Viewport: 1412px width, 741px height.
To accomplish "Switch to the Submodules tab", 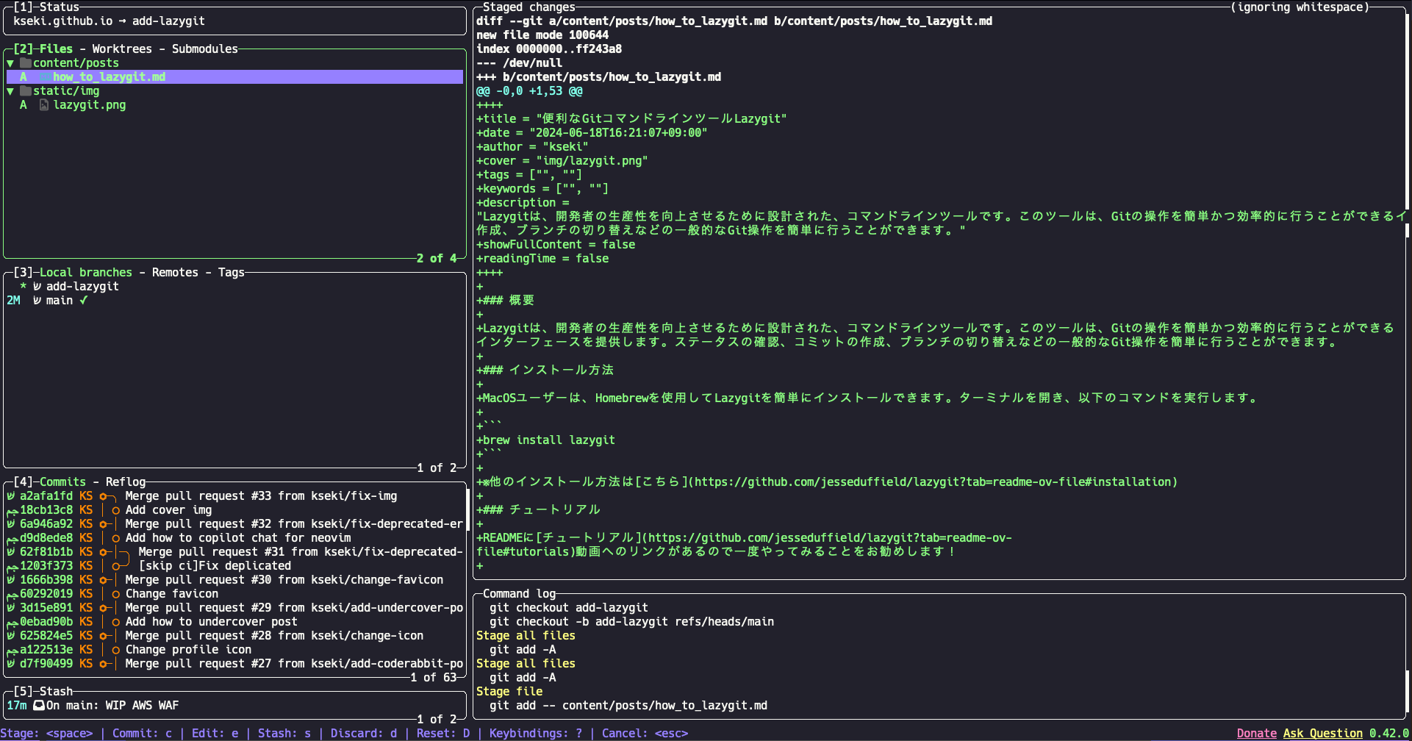I will 205,49.
